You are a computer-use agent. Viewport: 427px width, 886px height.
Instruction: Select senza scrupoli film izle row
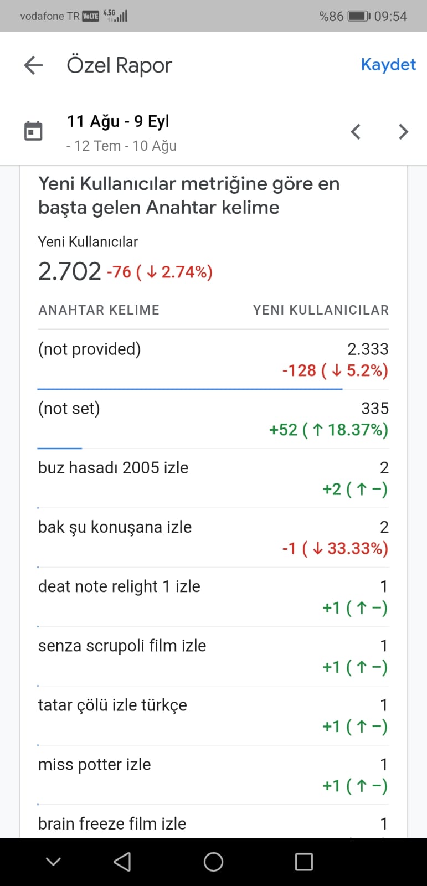pyautogui.click(x=213, y=656)
